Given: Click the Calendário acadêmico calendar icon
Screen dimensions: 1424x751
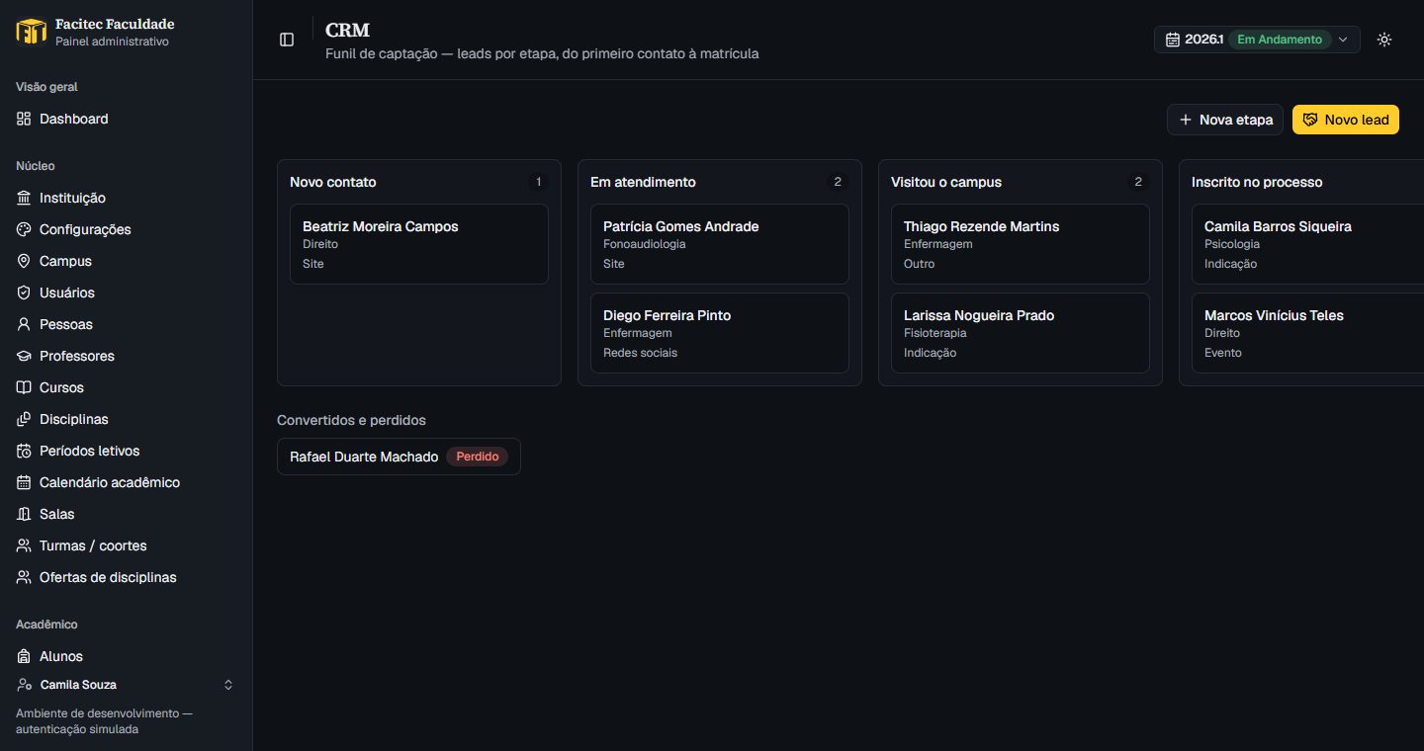Looking at the screenshot, I should (24, 482).
